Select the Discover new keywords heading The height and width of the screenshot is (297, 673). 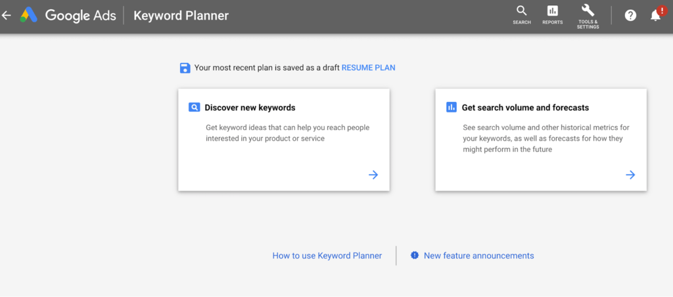point(250,108)
